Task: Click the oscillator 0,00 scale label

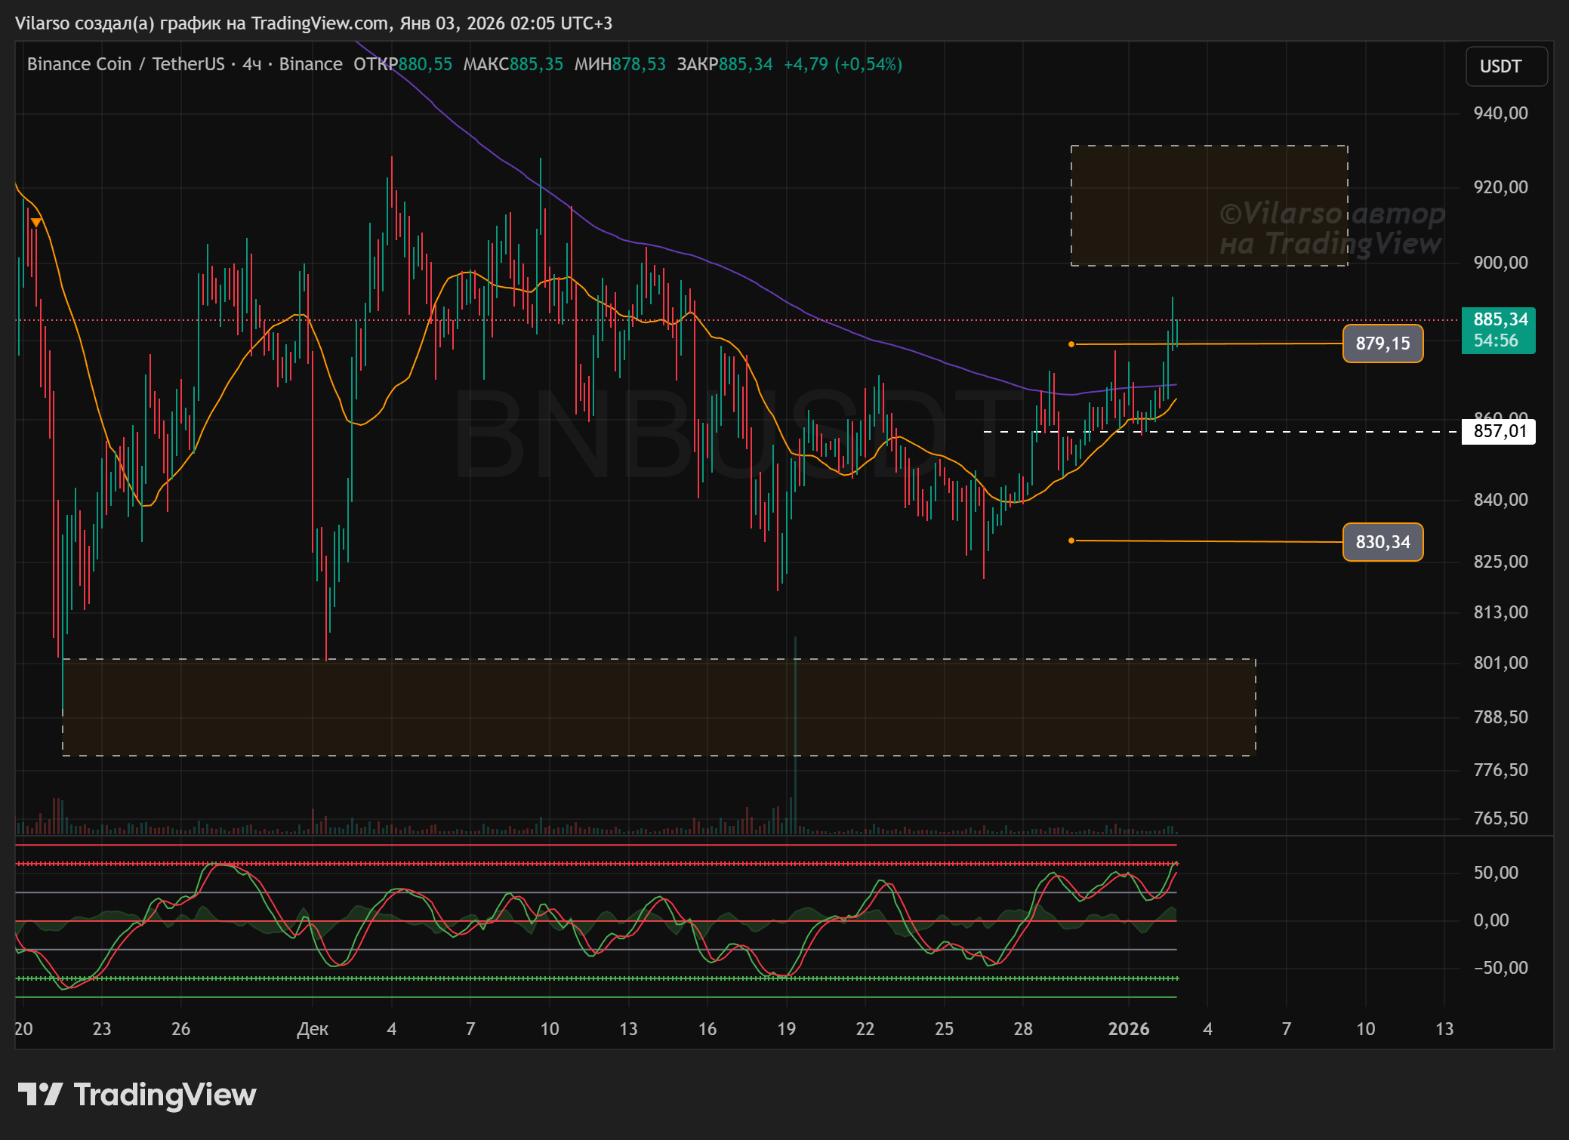Action: pos(1491,920)
